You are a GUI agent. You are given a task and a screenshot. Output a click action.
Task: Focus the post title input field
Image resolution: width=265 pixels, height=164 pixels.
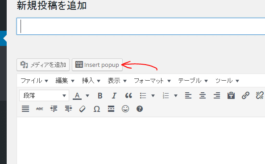tap(141, 26)
